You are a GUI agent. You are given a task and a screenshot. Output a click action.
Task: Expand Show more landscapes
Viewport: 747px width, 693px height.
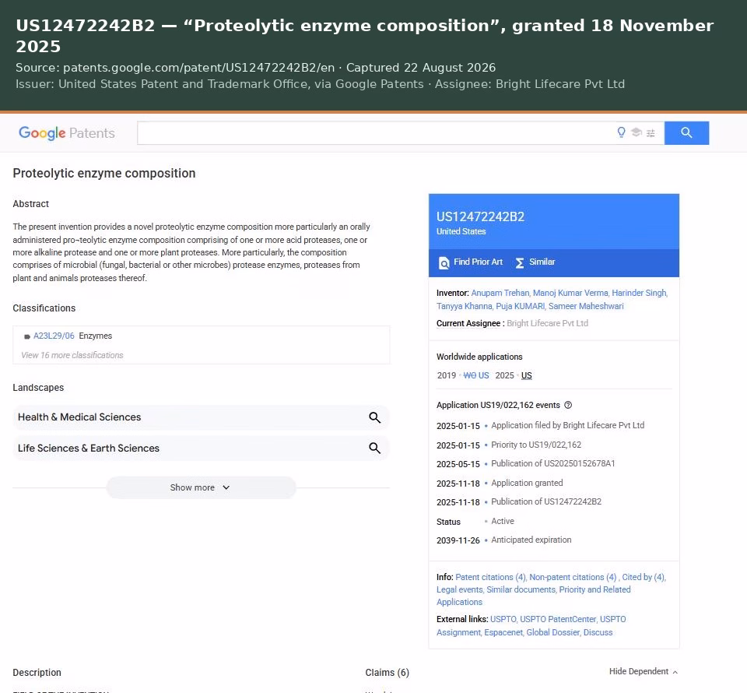click(201, 487)
